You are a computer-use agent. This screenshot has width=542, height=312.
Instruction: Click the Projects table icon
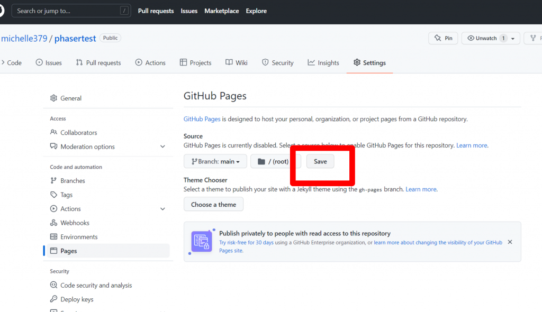click(x=183, y=62)
